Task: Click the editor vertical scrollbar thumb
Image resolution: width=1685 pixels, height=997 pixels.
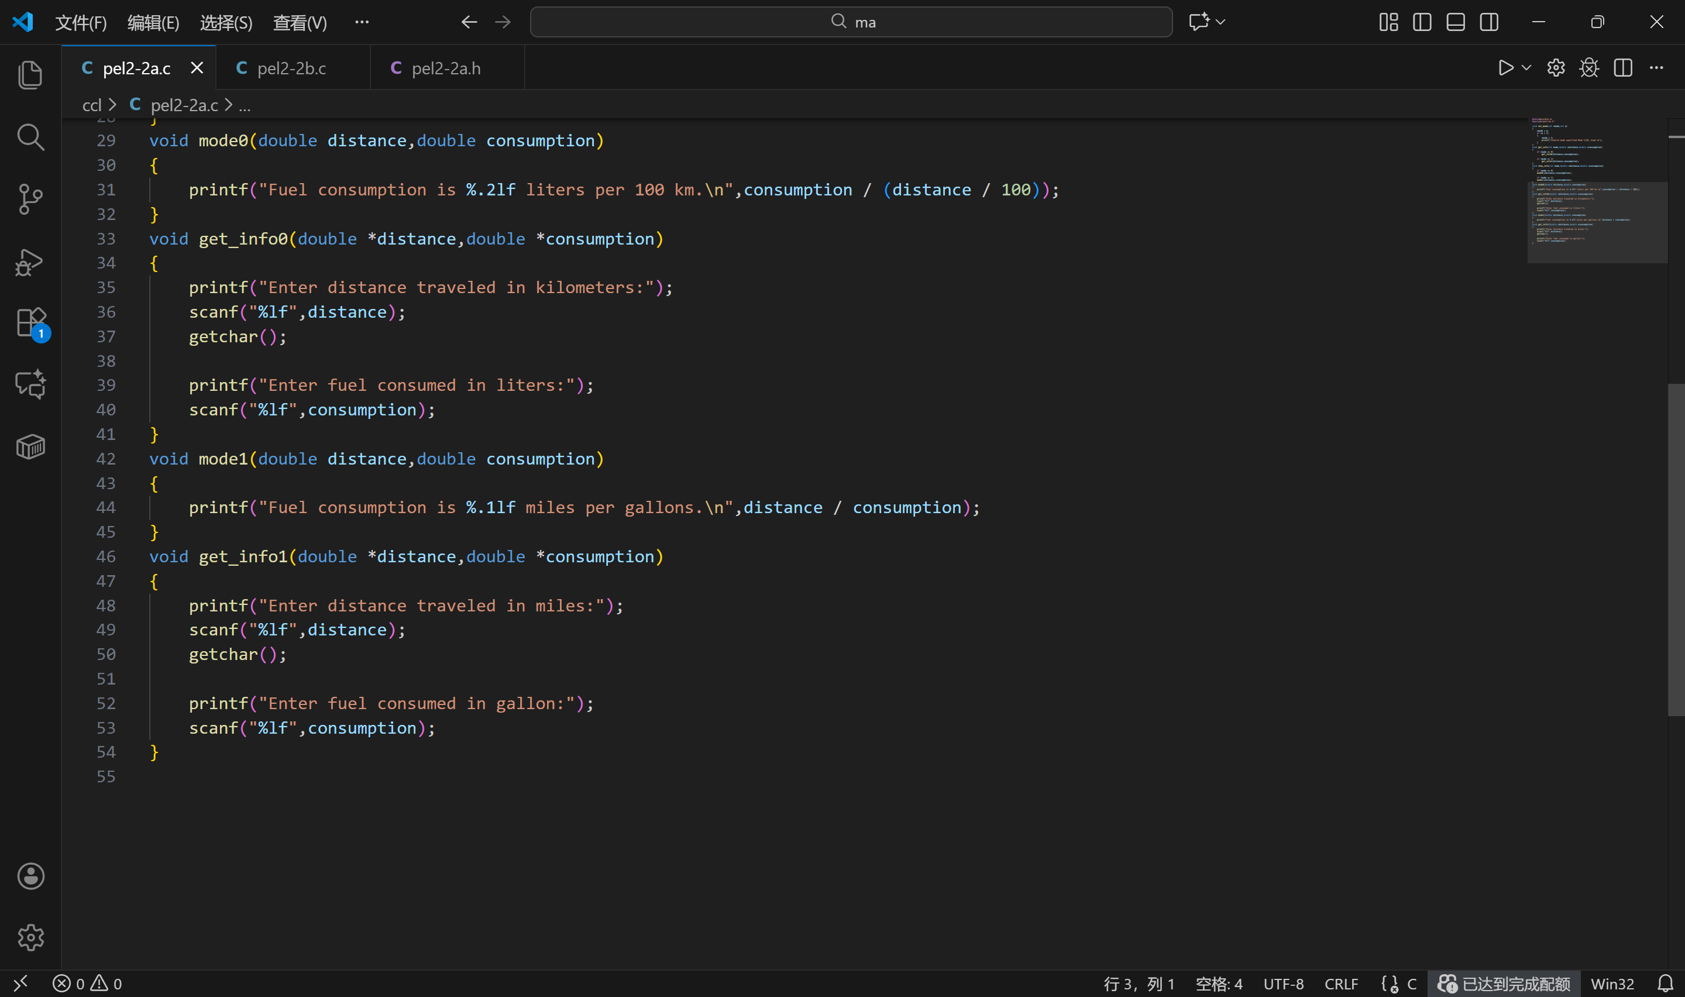Action: [1676, 549]
